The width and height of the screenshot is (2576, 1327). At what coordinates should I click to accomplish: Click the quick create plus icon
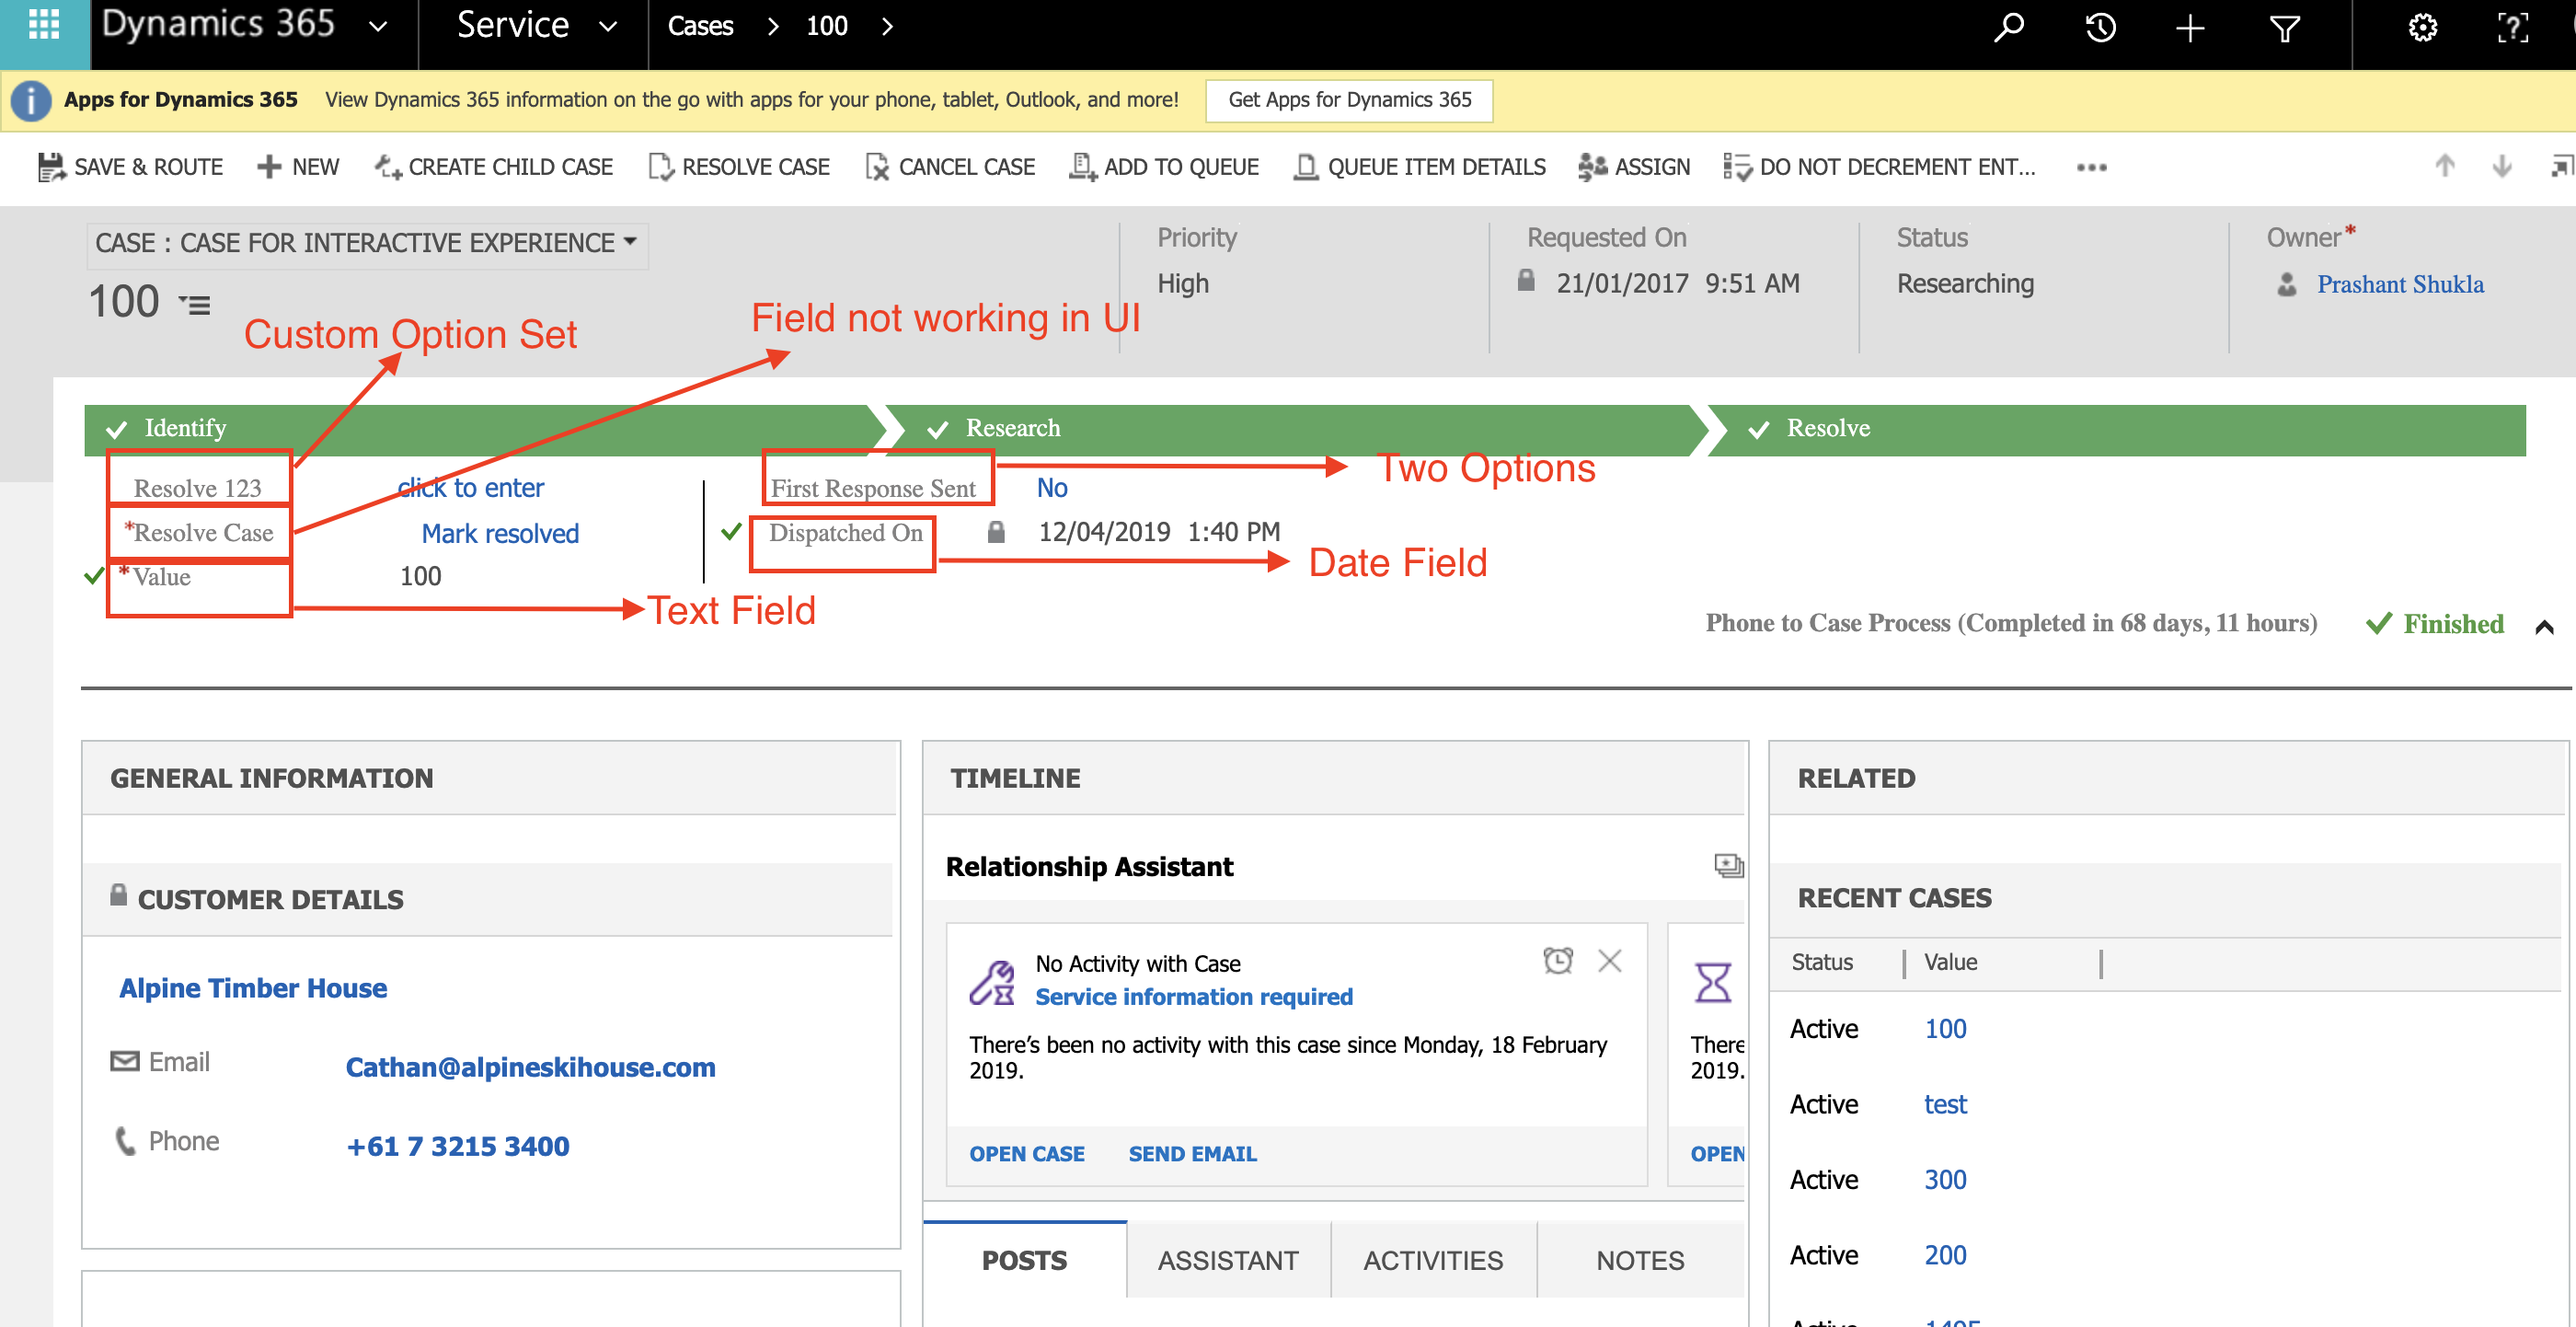click(x=2190, y=27)
